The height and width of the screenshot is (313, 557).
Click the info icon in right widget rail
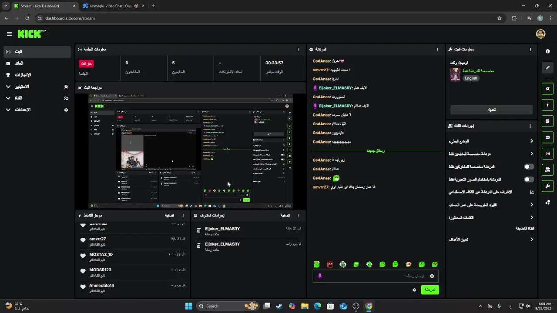[x=547, y=51]
